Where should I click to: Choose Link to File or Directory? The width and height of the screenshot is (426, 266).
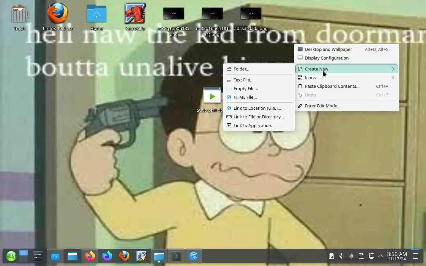click(x=259, y=117)
